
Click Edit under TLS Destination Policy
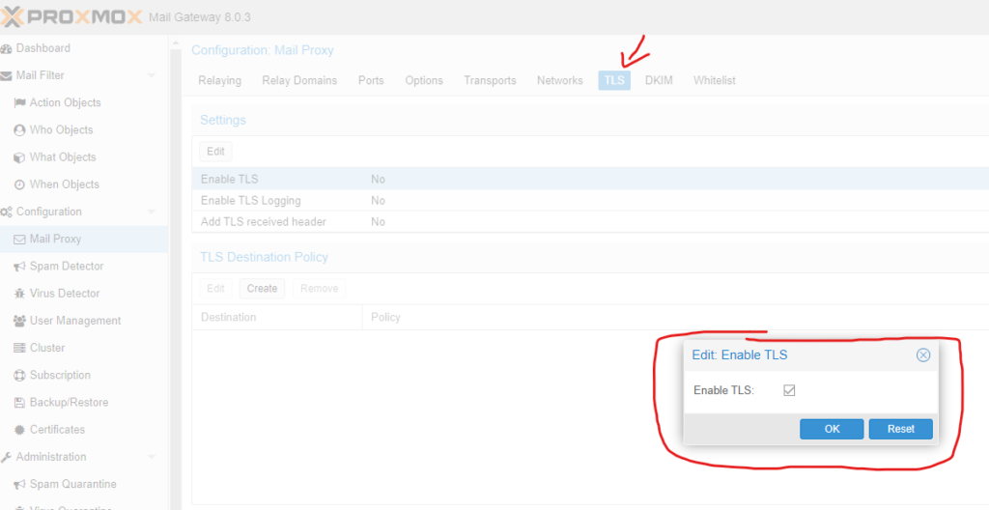(x=215, y=289)
